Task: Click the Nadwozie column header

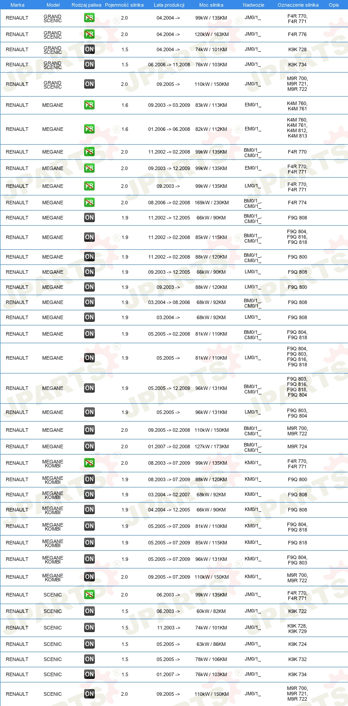Action: tap(254, 5)
